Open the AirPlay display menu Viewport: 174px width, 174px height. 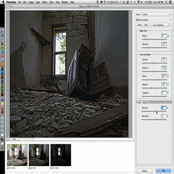pyautogui.click(x=127, y=2)
